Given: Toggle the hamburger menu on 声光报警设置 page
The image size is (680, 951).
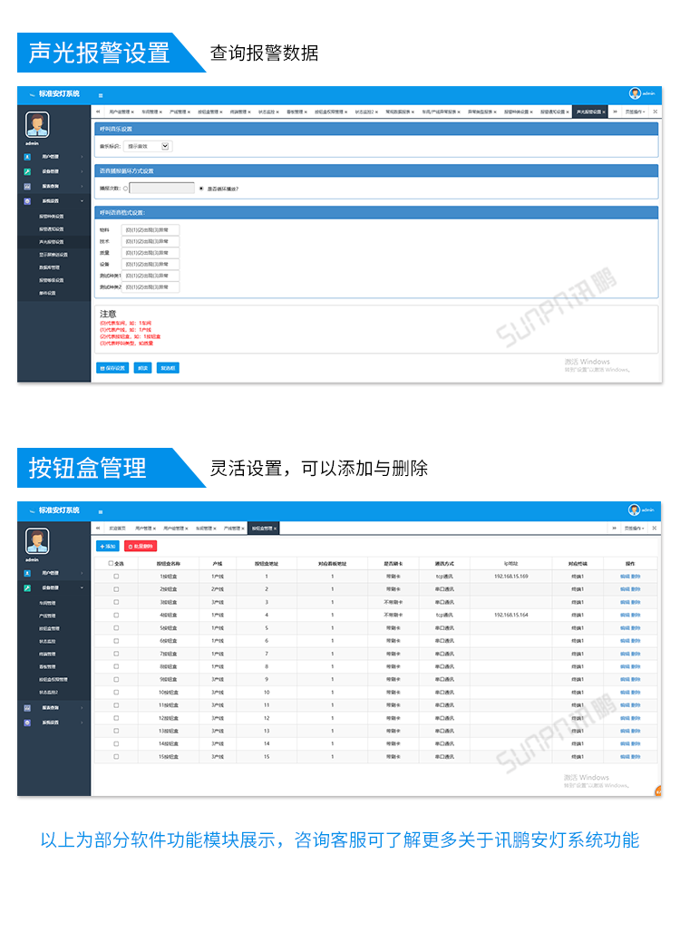Looking at the screenshot, I should coord(101,95).
